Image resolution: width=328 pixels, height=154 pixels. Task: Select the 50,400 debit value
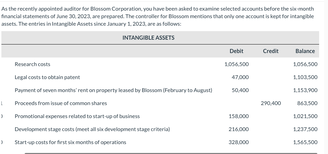coord(240,90)
